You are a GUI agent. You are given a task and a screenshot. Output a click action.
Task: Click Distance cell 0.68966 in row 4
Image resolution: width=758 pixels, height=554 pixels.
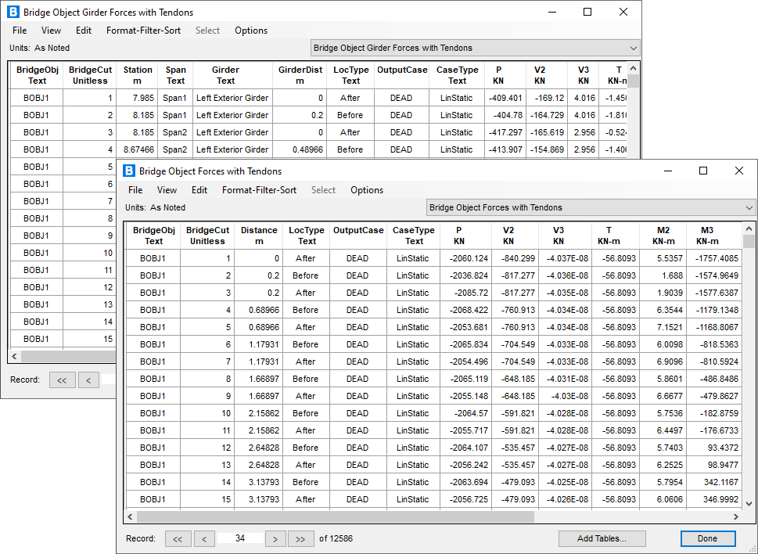tap(259, 310)
